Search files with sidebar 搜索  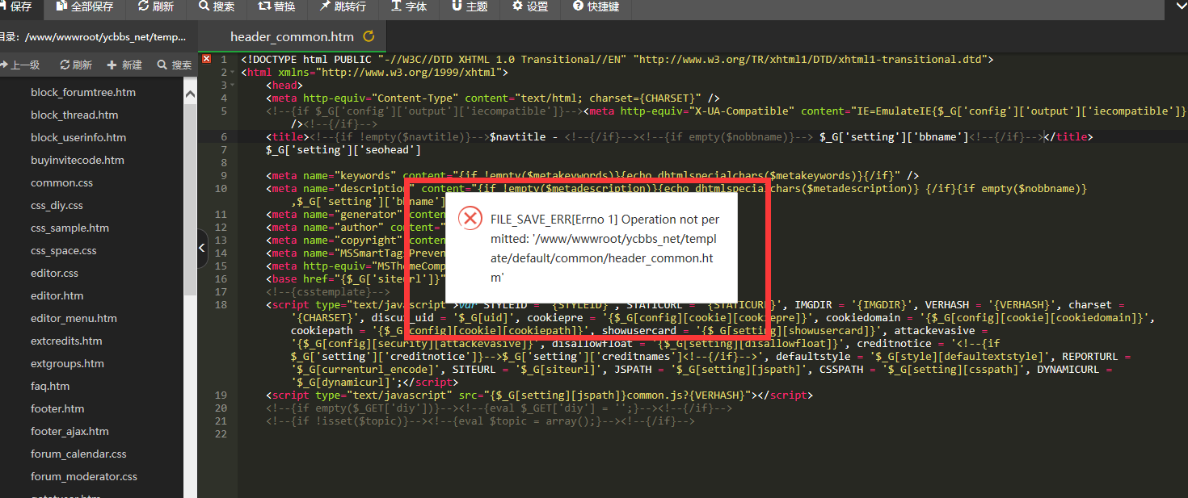(x=175, y=65)
